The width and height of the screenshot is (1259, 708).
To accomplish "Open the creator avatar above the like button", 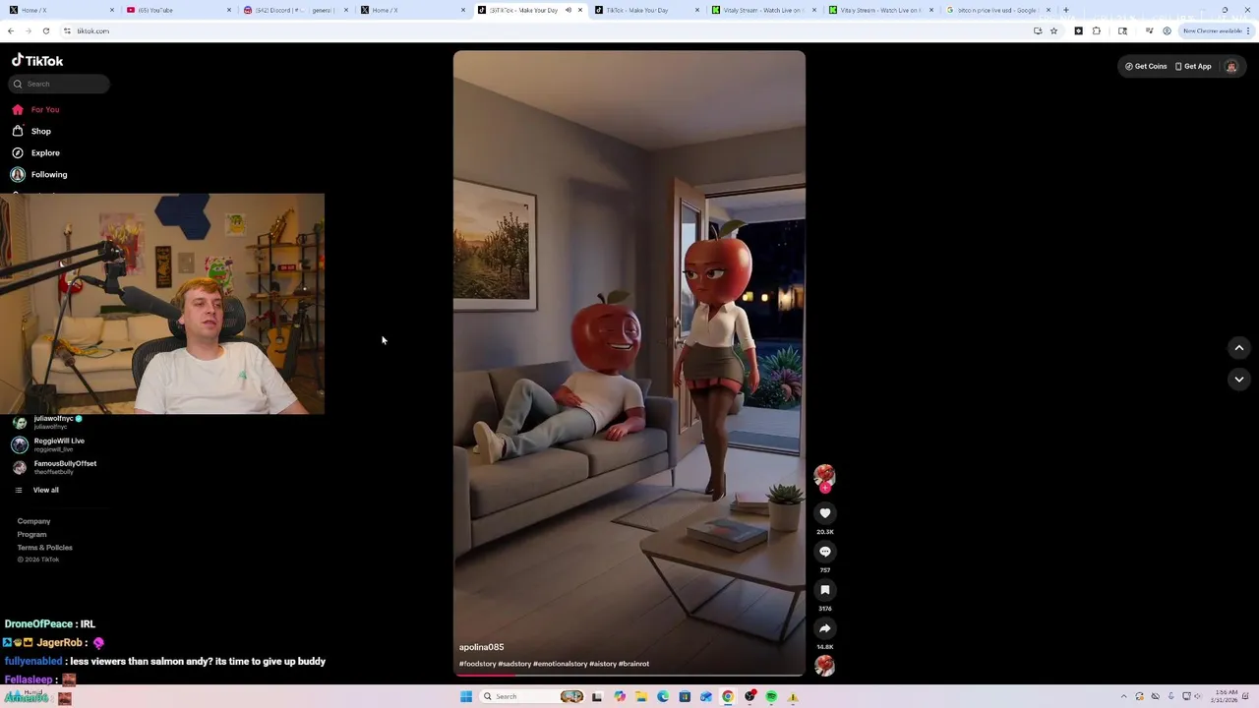I will pyautogui.click(x=824, y=477).
